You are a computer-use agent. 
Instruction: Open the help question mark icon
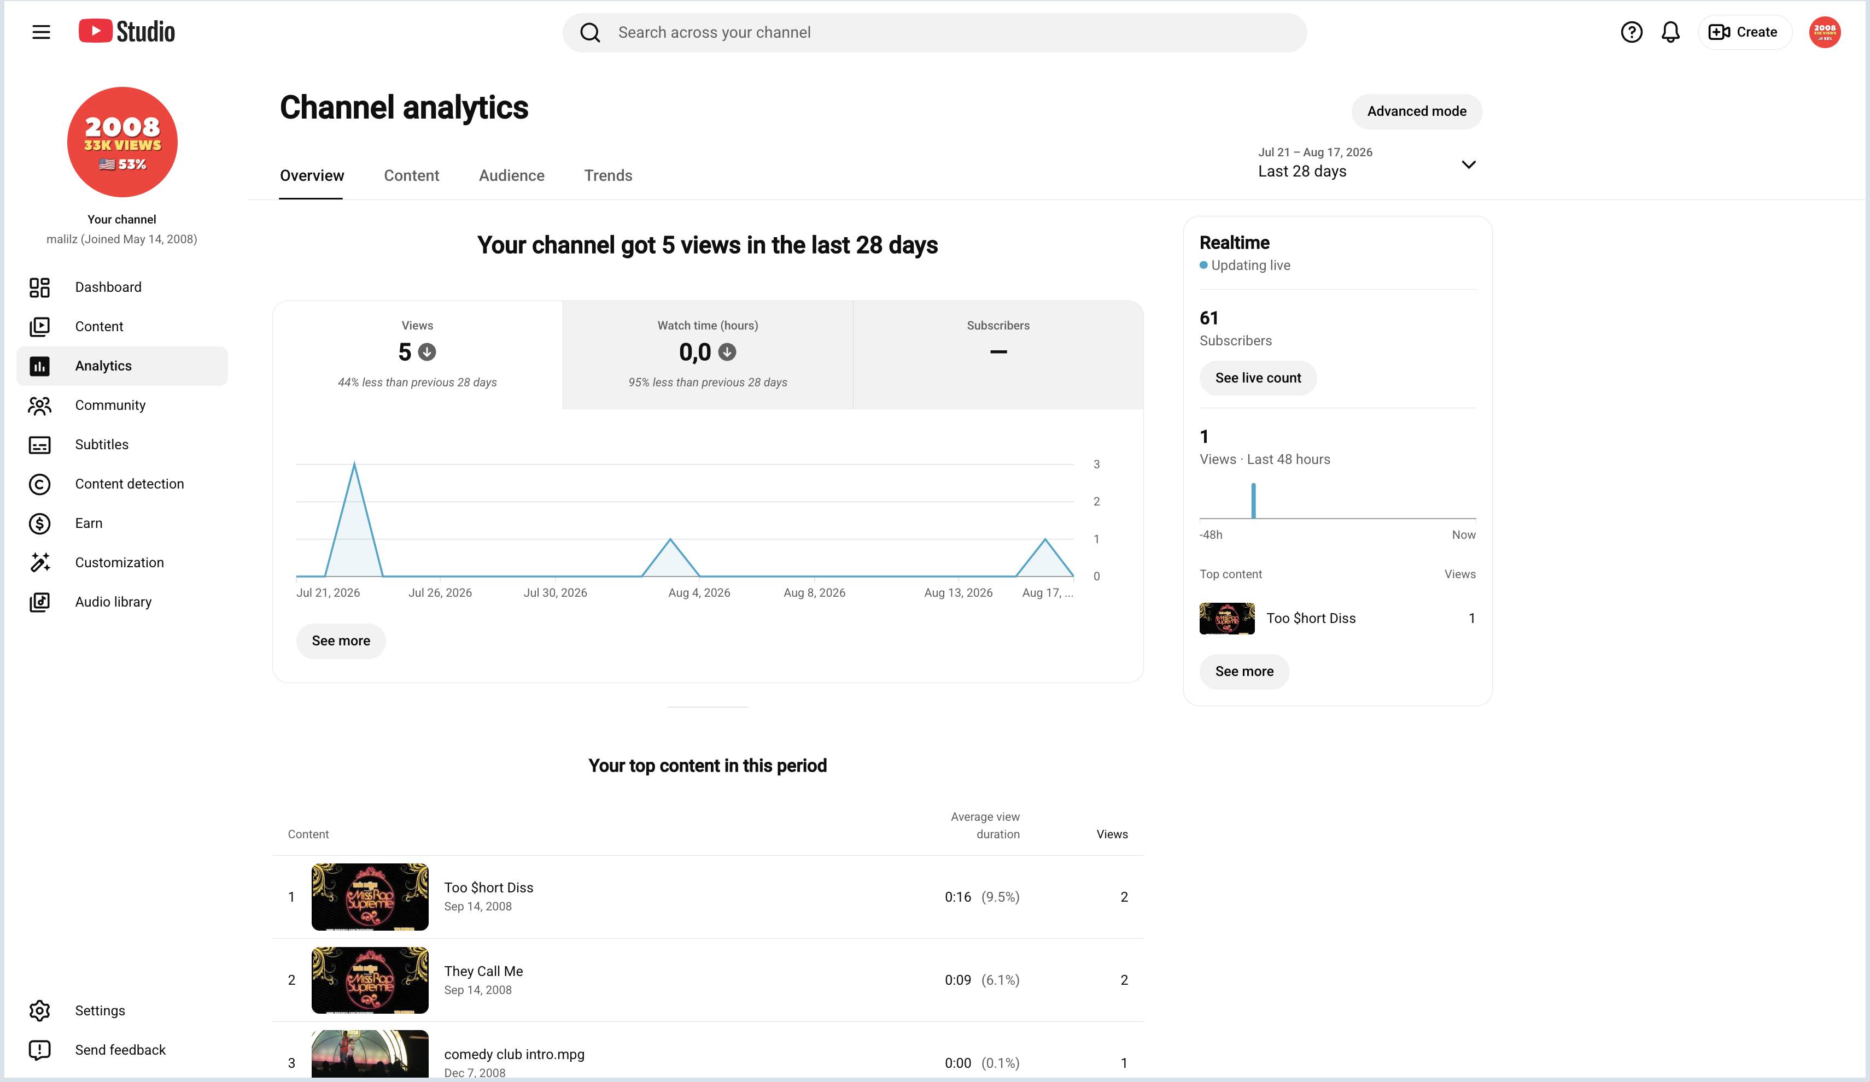[1631, 32]
